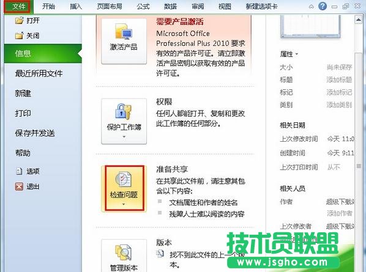The height and width of the screenshot is (272, 366).
Task: Open the 页面布局 ribbon tab
Action: [110, 6]
